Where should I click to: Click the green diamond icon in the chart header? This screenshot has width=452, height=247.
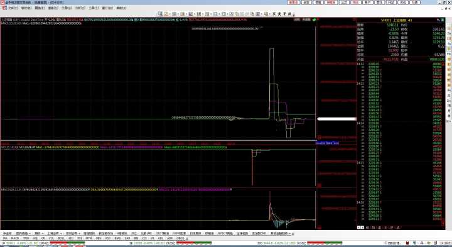tap(315, 19)
